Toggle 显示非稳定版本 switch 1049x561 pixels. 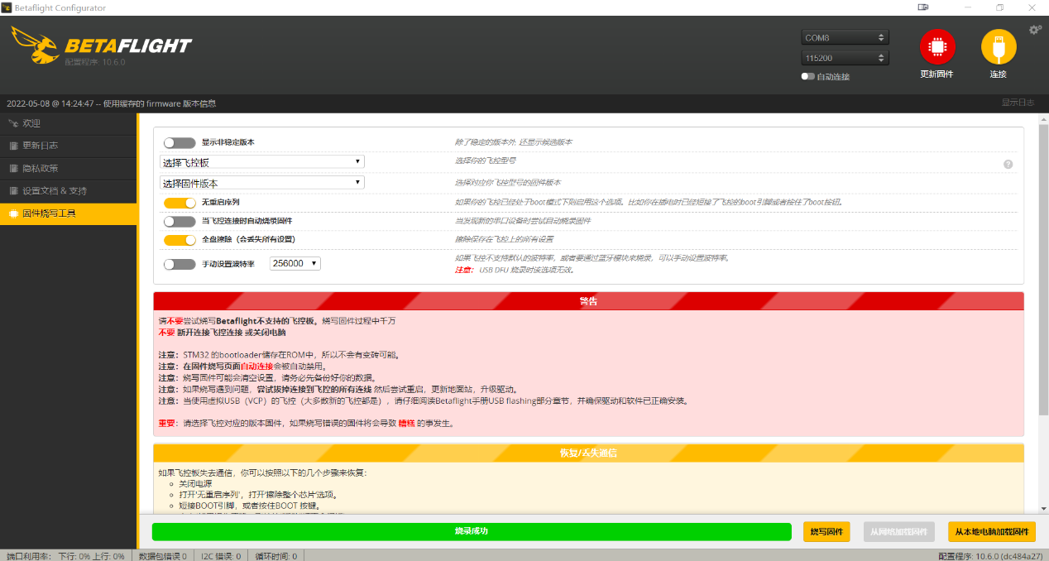180,142
